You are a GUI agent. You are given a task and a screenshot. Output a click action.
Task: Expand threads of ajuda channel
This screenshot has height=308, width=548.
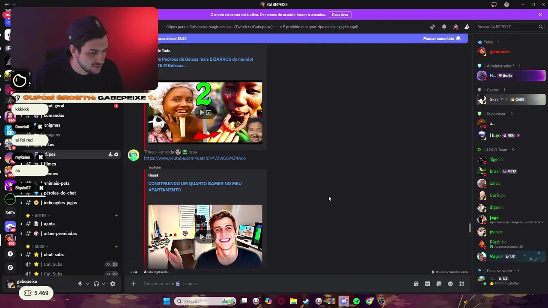[x=21, y=224]
